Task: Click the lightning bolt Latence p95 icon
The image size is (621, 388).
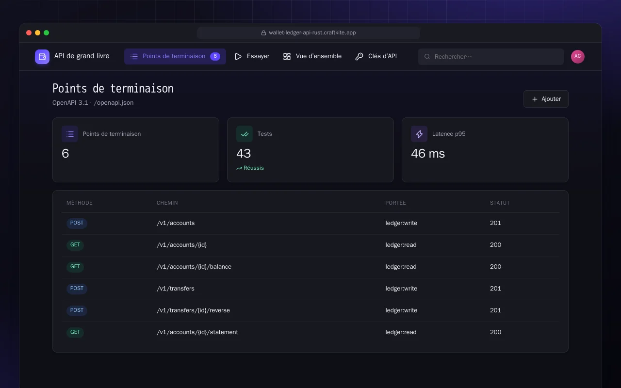Action: pyautogui.click(x=419, y=134)
